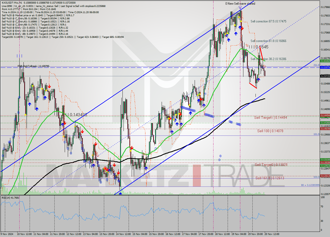This screenshot has height=237, width=330.
Task: Select the 'Sell Target2 | 0.13028' label
Action: coord(271,165)
